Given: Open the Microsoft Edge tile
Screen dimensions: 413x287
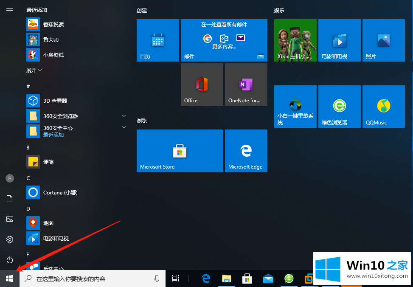Looking at the screenshot, I should pyautogui.click(x=246, y=150).
